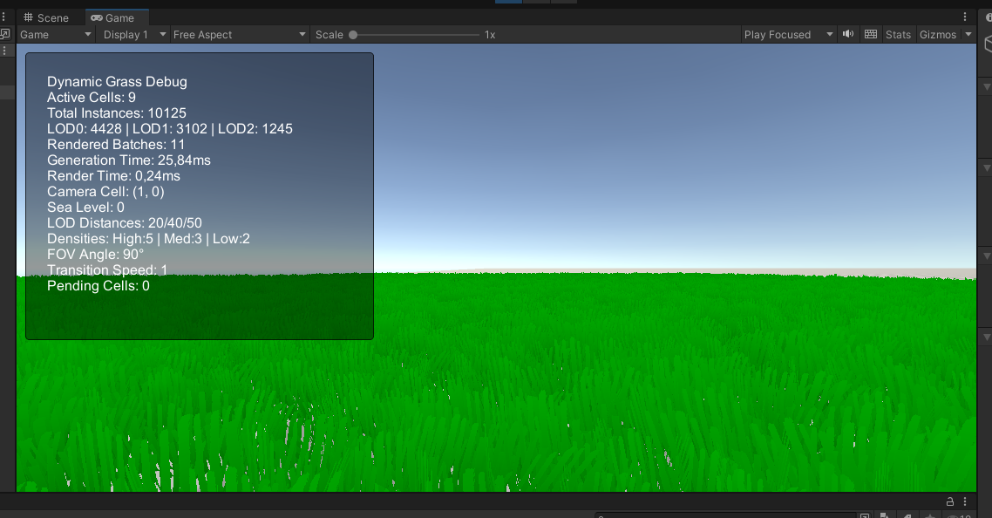992x518 pixels.
Task: Click the 'LOD0: 4428 | LOD1: 3102 | LOD2: 1245' line
Action: (170, 129)
